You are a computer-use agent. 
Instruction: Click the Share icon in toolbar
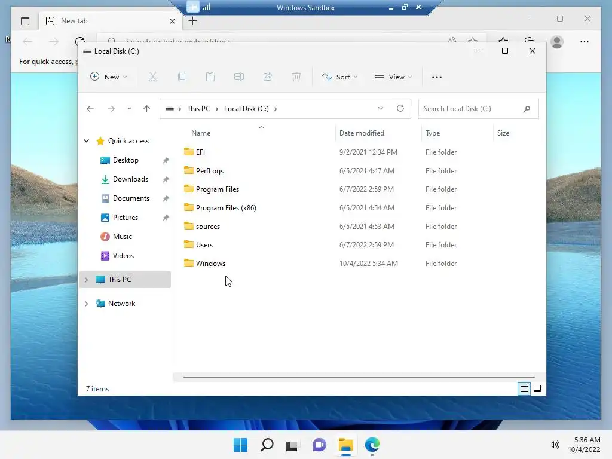point(268,77)
